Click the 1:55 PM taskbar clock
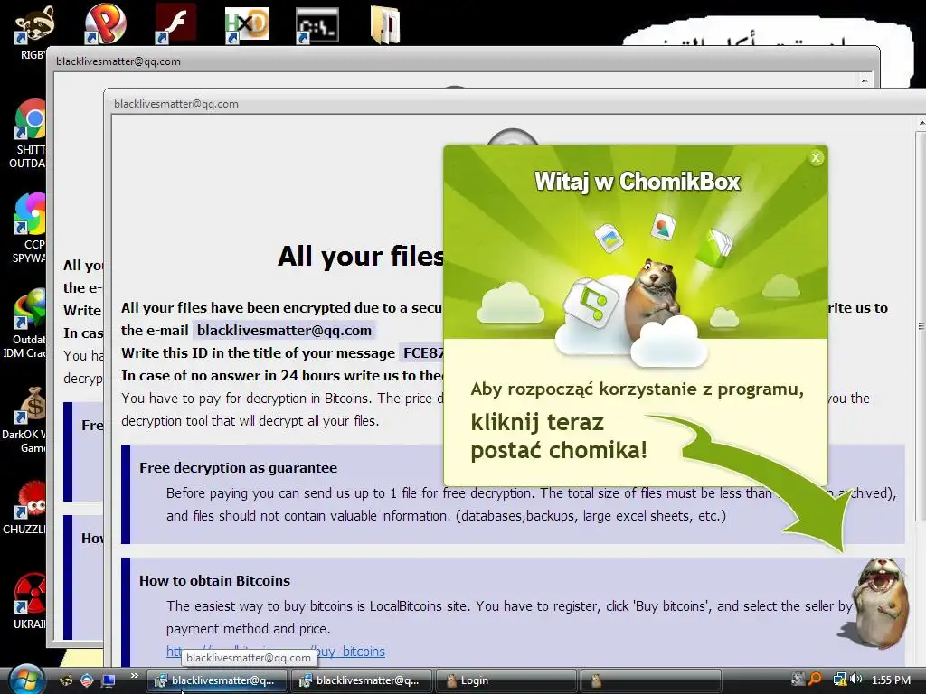Viewport: 926px width, 694px height. pyautogui.click(x=891, y=680)
